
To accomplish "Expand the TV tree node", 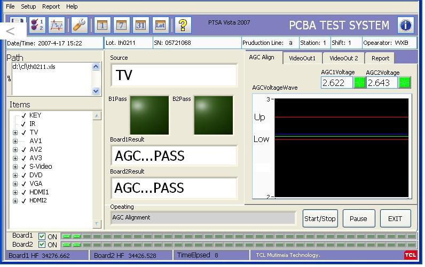I will [15, 132].
